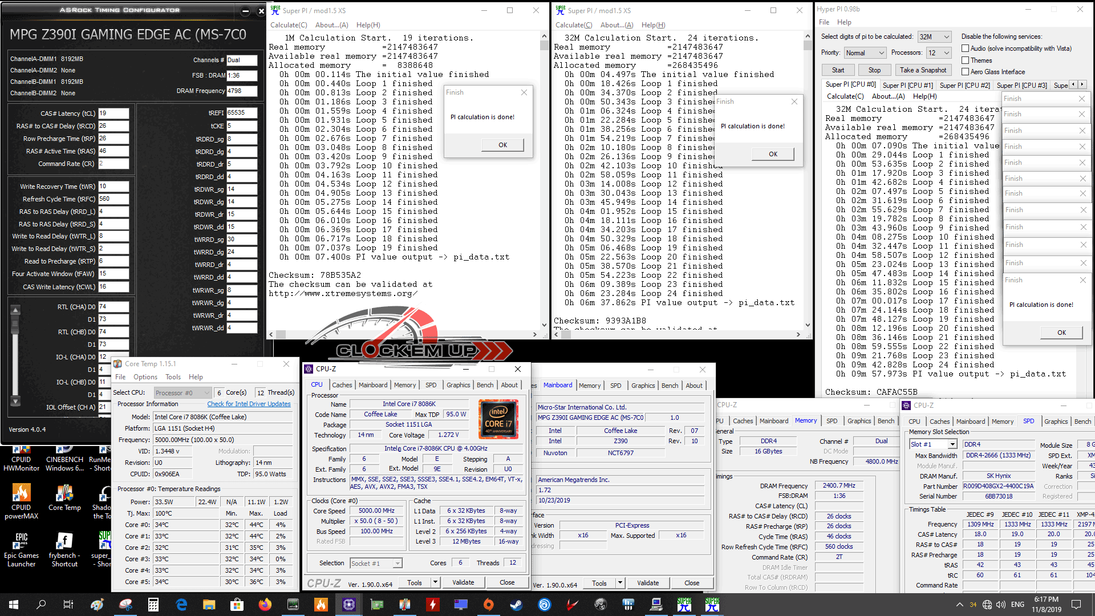
Task: Open File Explorer taskbar icon
Action: pos(209,605)
